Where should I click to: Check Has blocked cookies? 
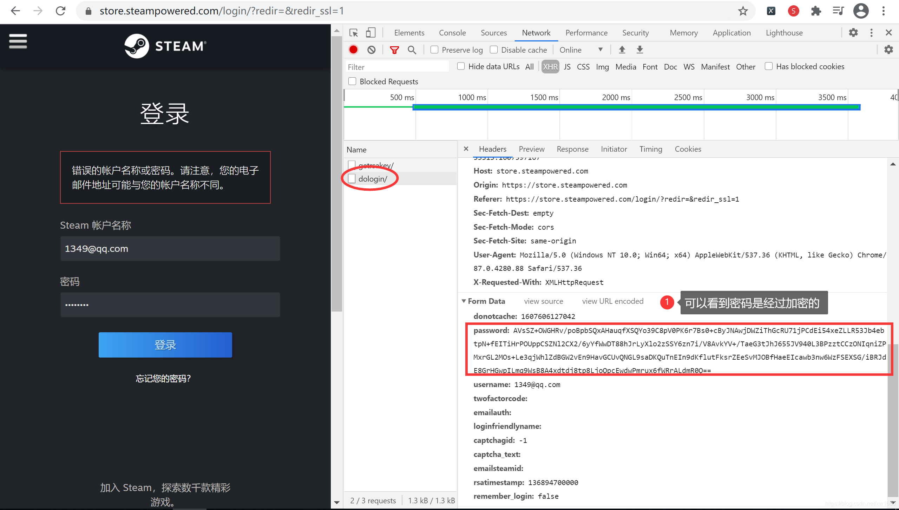769,66
